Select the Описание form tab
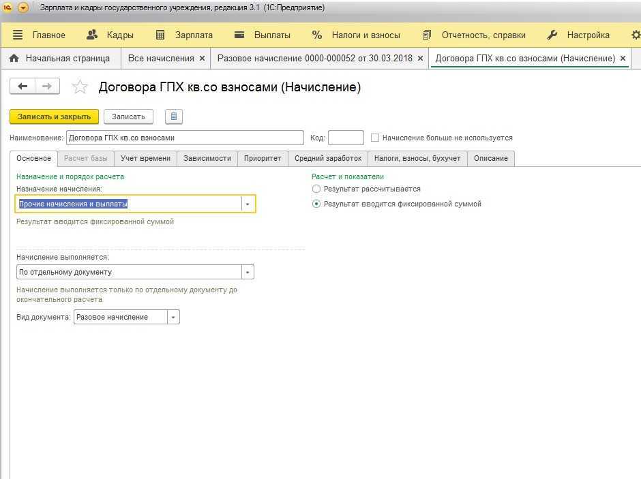This screenshot has height=479, width=641. coord(490,159)
